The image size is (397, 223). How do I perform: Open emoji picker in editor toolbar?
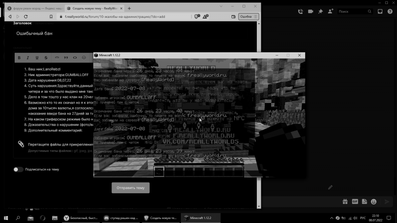[84, 58]
